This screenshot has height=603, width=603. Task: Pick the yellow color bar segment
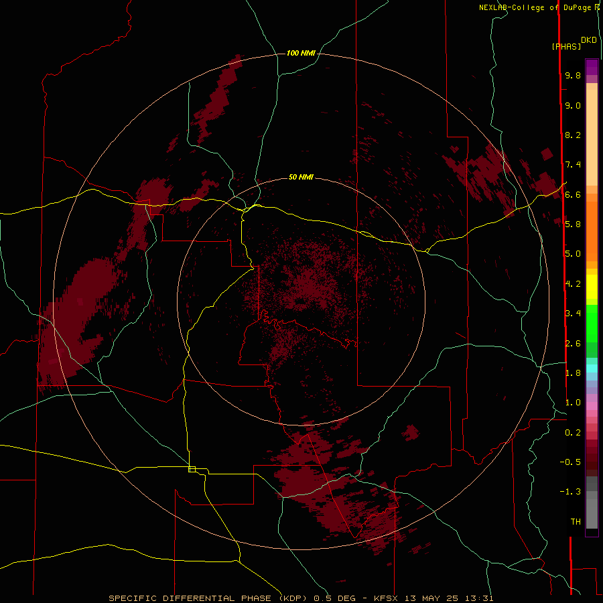coord(592,287)
